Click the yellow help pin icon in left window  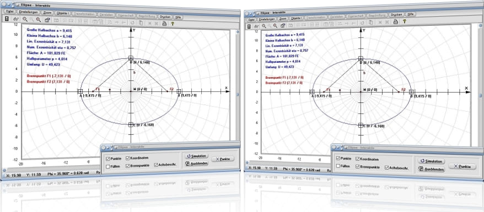[x=172, y=24]
